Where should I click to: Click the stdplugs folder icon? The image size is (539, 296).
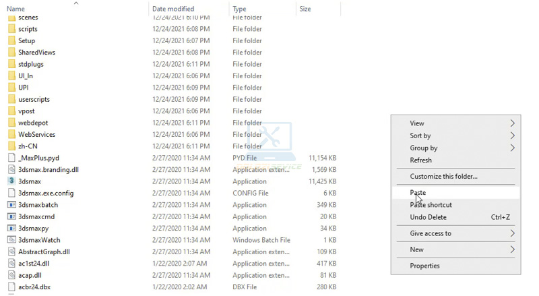click(x=11, y=64)
